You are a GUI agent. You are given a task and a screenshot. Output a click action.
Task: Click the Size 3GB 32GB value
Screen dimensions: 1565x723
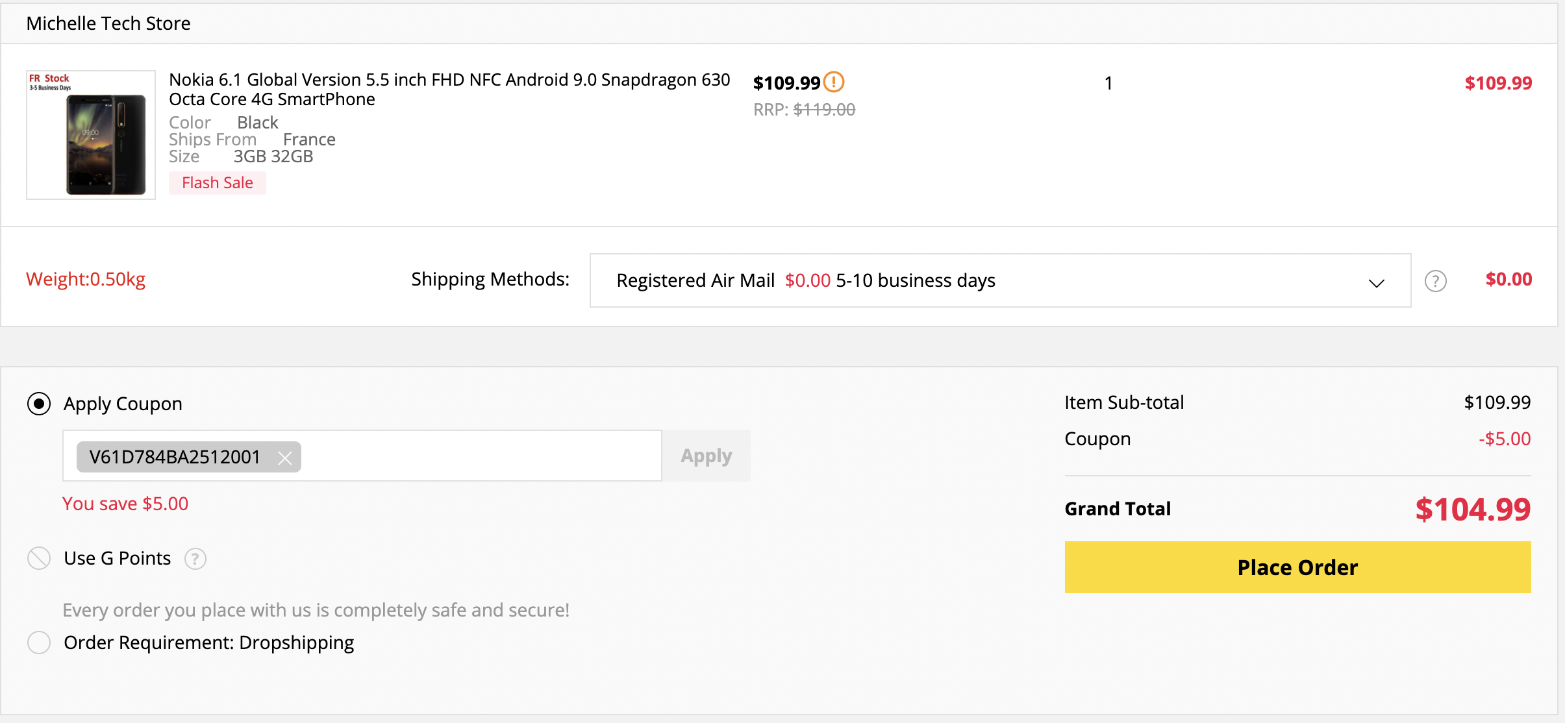click(273, 156)
